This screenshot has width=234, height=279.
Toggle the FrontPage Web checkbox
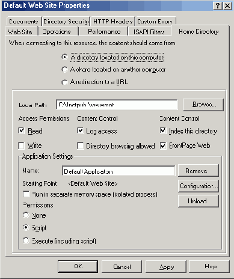[x=163, y=146]
